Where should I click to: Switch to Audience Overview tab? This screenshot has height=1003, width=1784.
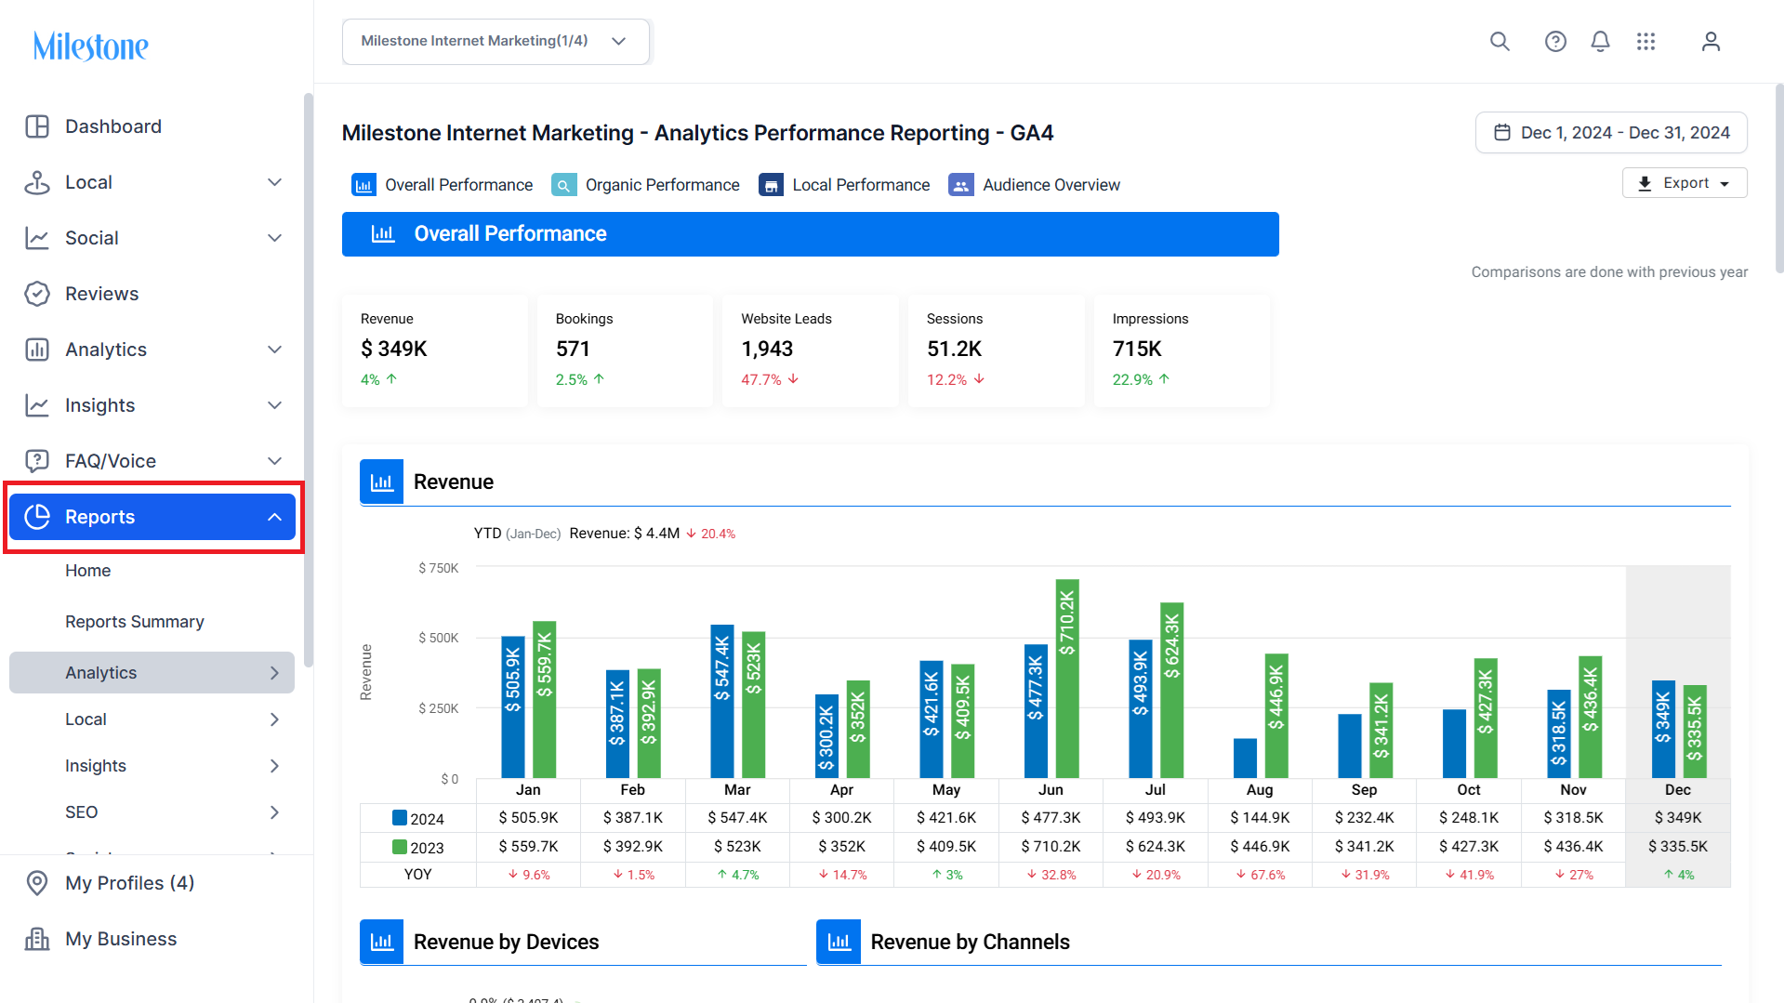point(1034,185)
